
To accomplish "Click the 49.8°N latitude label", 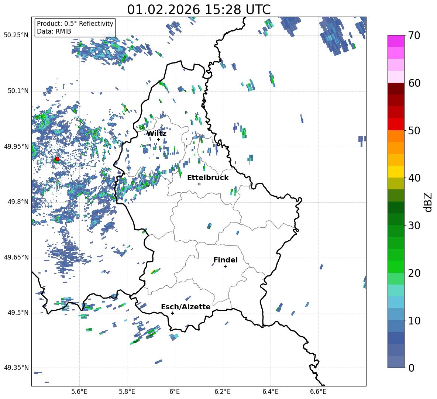I will (x=18, y=202).
